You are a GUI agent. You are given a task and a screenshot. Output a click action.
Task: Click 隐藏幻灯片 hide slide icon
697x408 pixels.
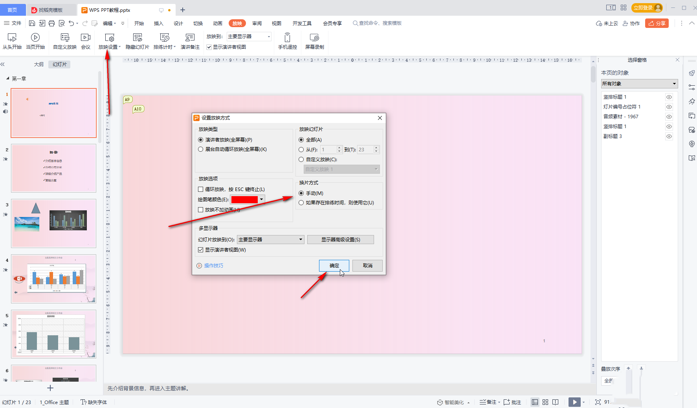coord(138,37)
